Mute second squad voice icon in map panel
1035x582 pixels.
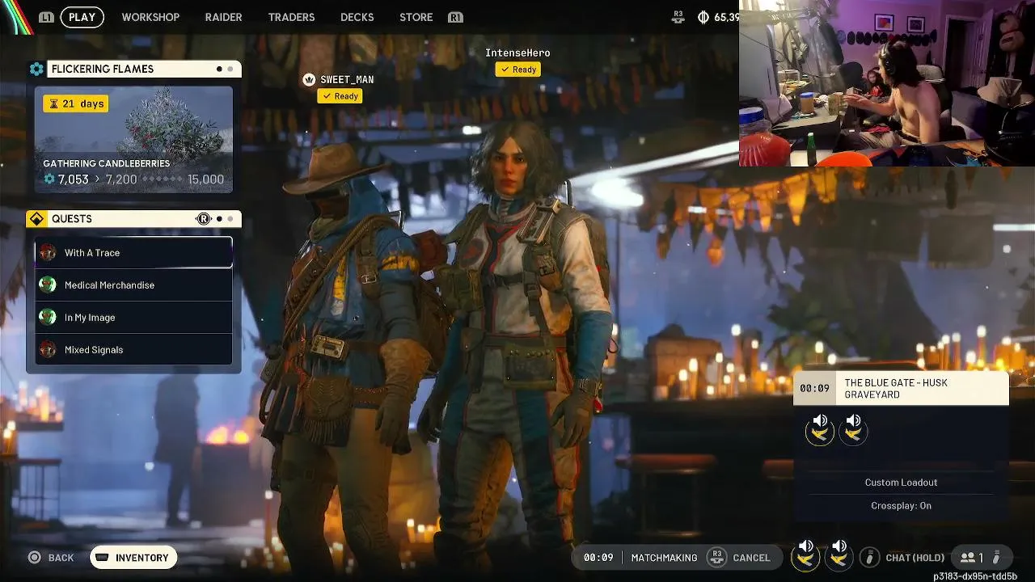[853, 430]
